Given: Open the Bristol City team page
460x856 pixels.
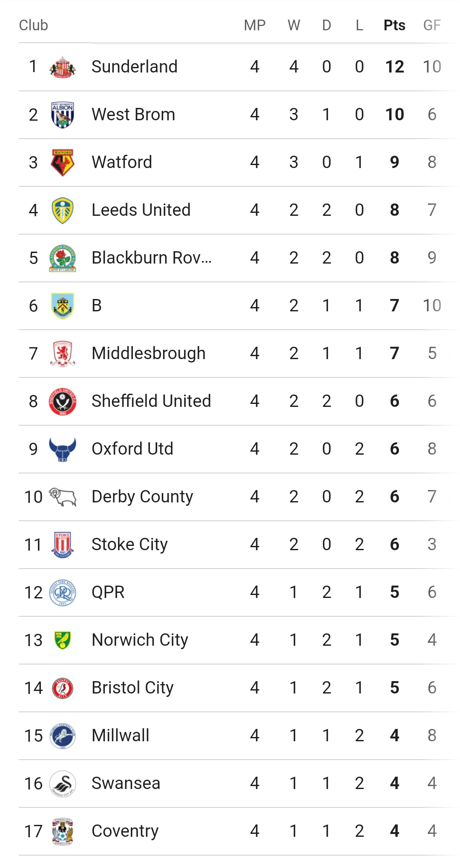Looking at the screenshot, I should tap(132, 688).
